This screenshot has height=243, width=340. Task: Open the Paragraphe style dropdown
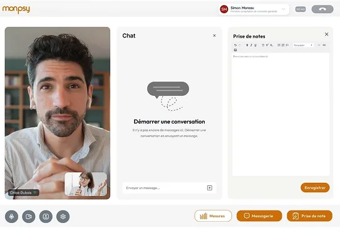click(303, 45)
